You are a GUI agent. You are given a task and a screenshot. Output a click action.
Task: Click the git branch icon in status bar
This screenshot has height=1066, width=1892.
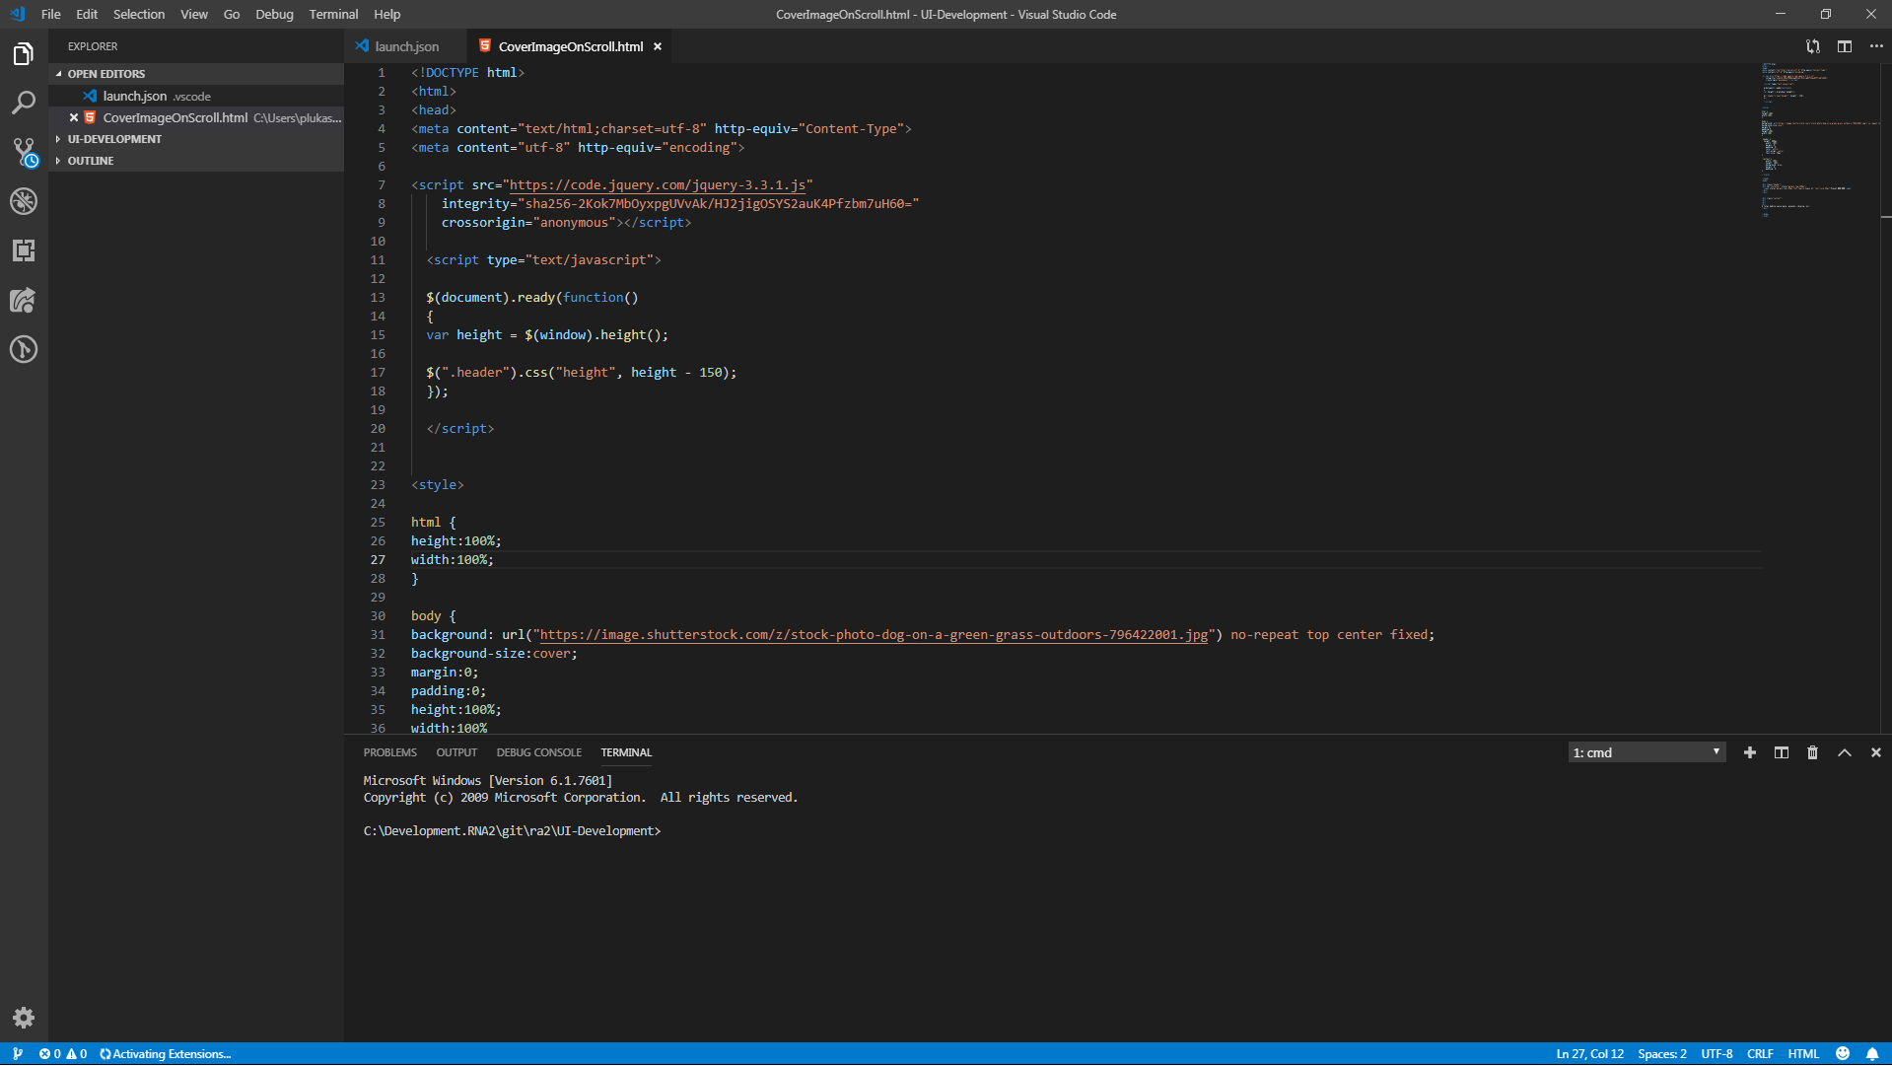coord(18,1054)
